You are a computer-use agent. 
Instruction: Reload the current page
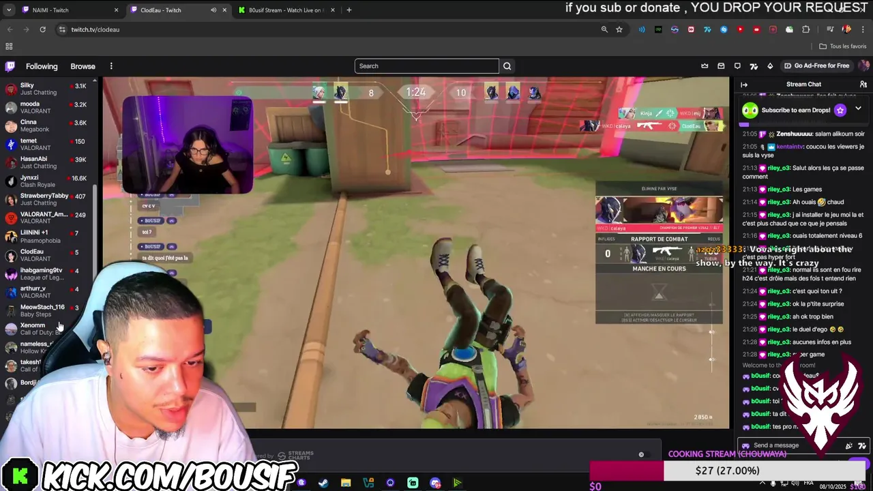click(x=42, y=29)
